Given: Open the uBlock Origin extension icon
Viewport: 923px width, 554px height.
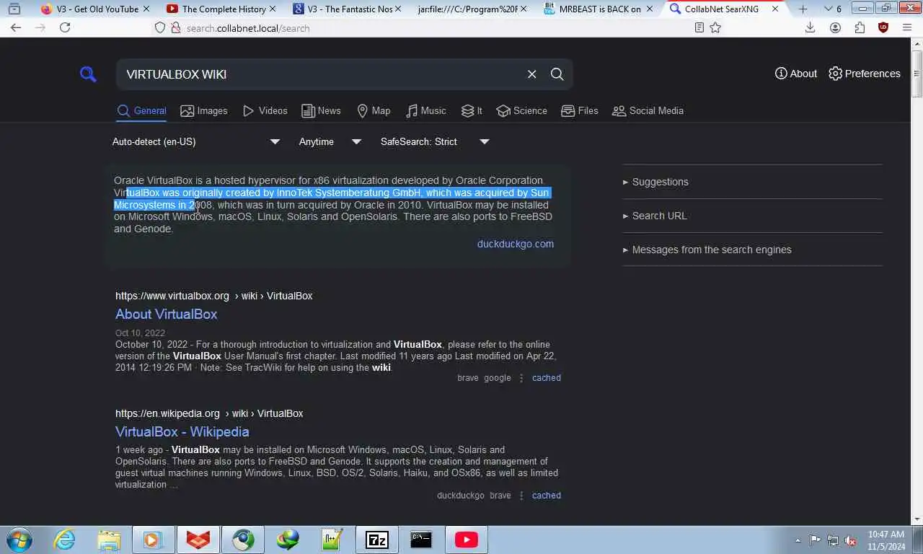Looking at the screenshot, I should coord(883,27).
